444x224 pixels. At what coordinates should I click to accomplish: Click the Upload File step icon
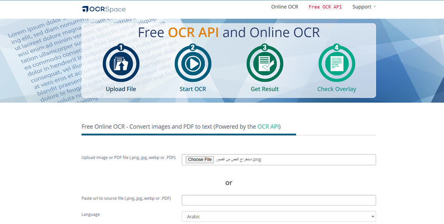click(x=121, y=63)
